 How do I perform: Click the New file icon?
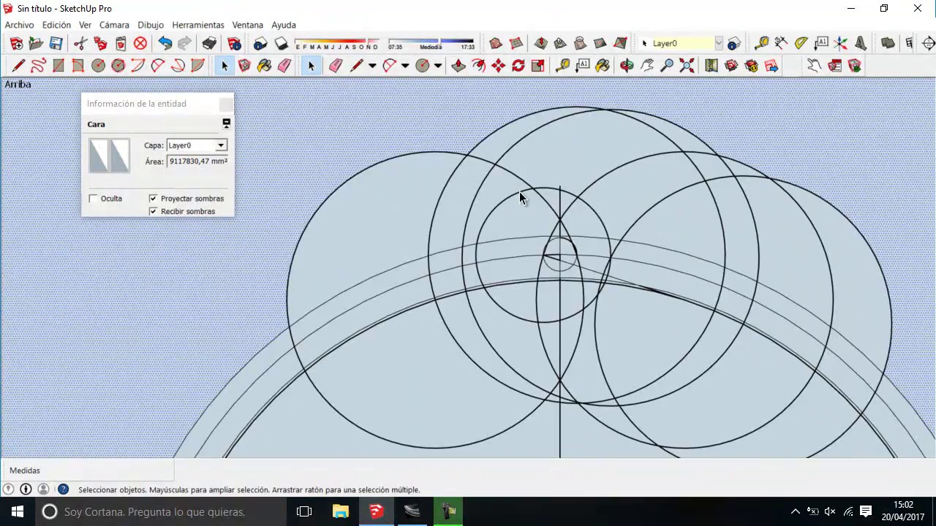click(x=16, y=44)
